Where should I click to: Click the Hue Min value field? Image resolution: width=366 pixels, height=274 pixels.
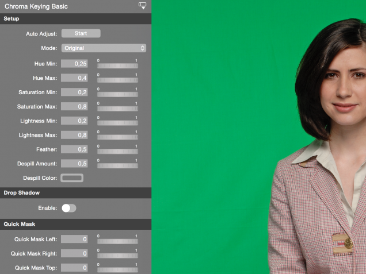pyautogui.click(x=74, y=64)
